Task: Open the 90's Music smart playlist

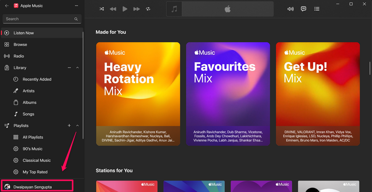Action: [x=42, y=149]
